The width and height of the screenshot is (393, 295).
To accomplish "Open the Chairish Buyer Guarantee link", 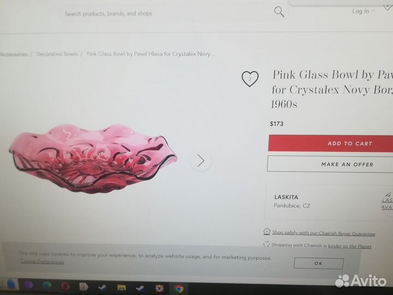I will (324, 233).
